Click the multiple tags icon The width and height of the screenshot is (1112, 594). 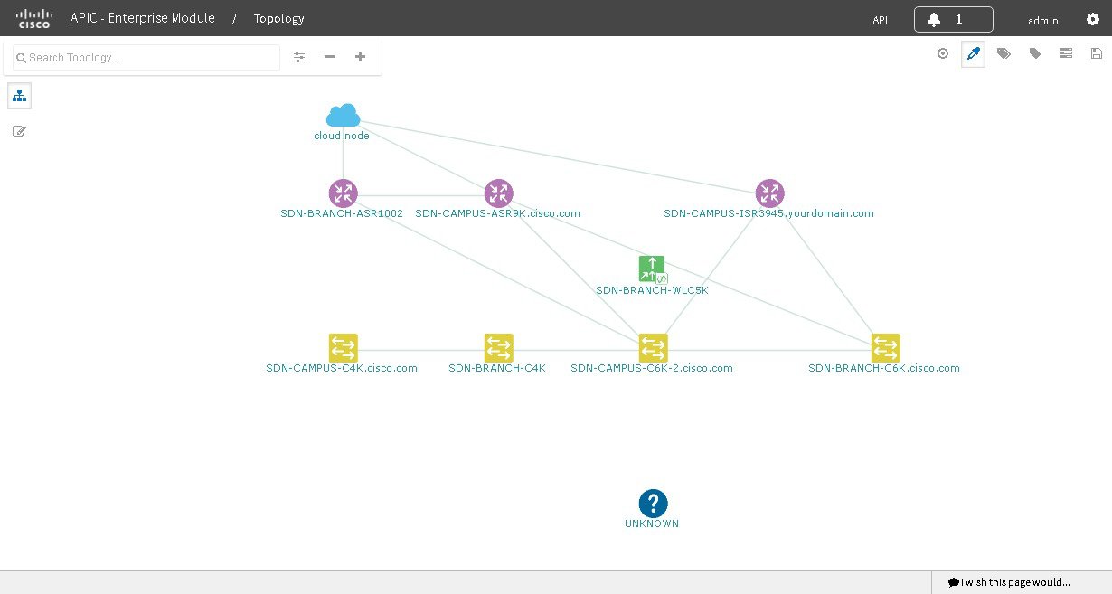(x=1004, y=53)
